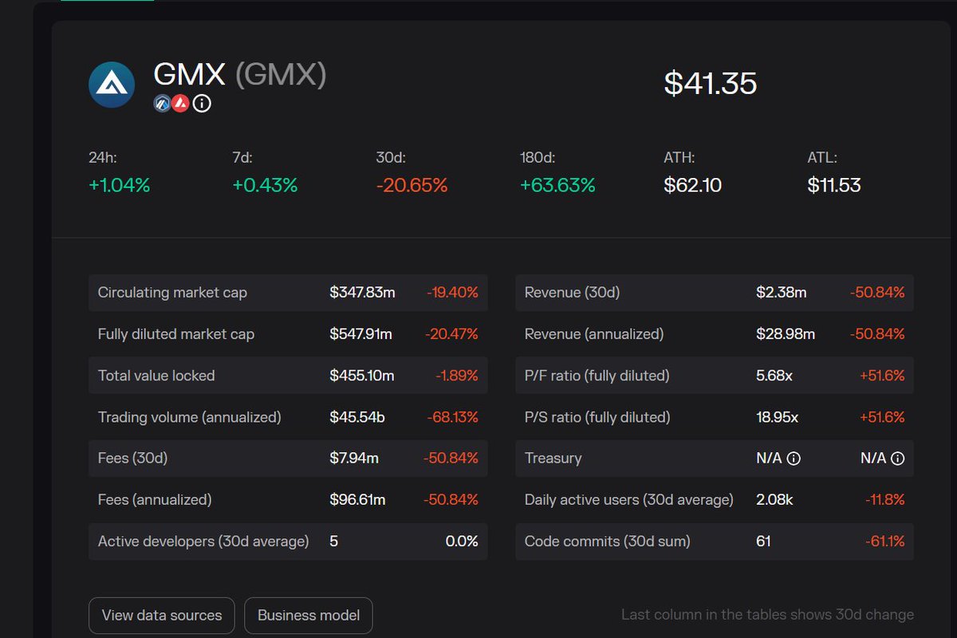The width and height of the screenshot is (957, 638).
Task: Click the ATL value $11.53
Action: pos(834,186)
